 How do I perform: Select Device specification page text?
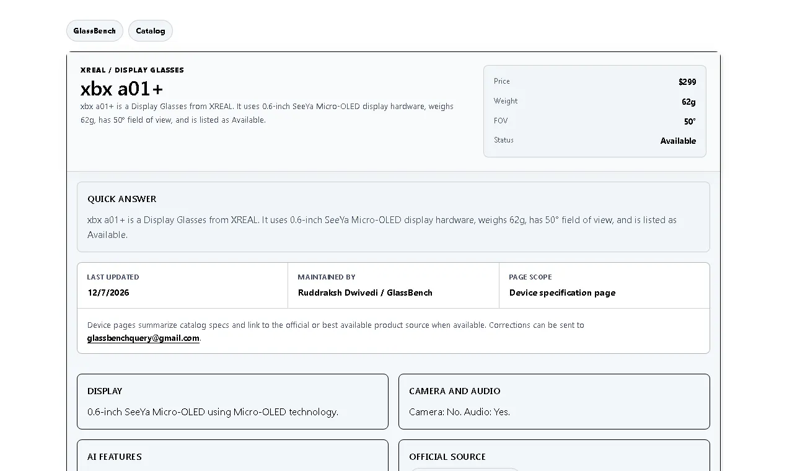coord(562,293)
